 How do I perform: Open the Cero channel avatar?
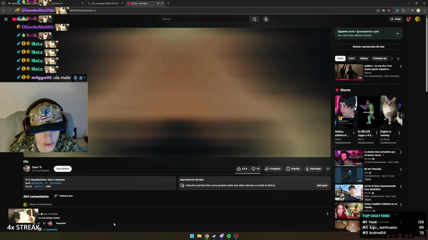pyautogui.click(x=26, y=169)
